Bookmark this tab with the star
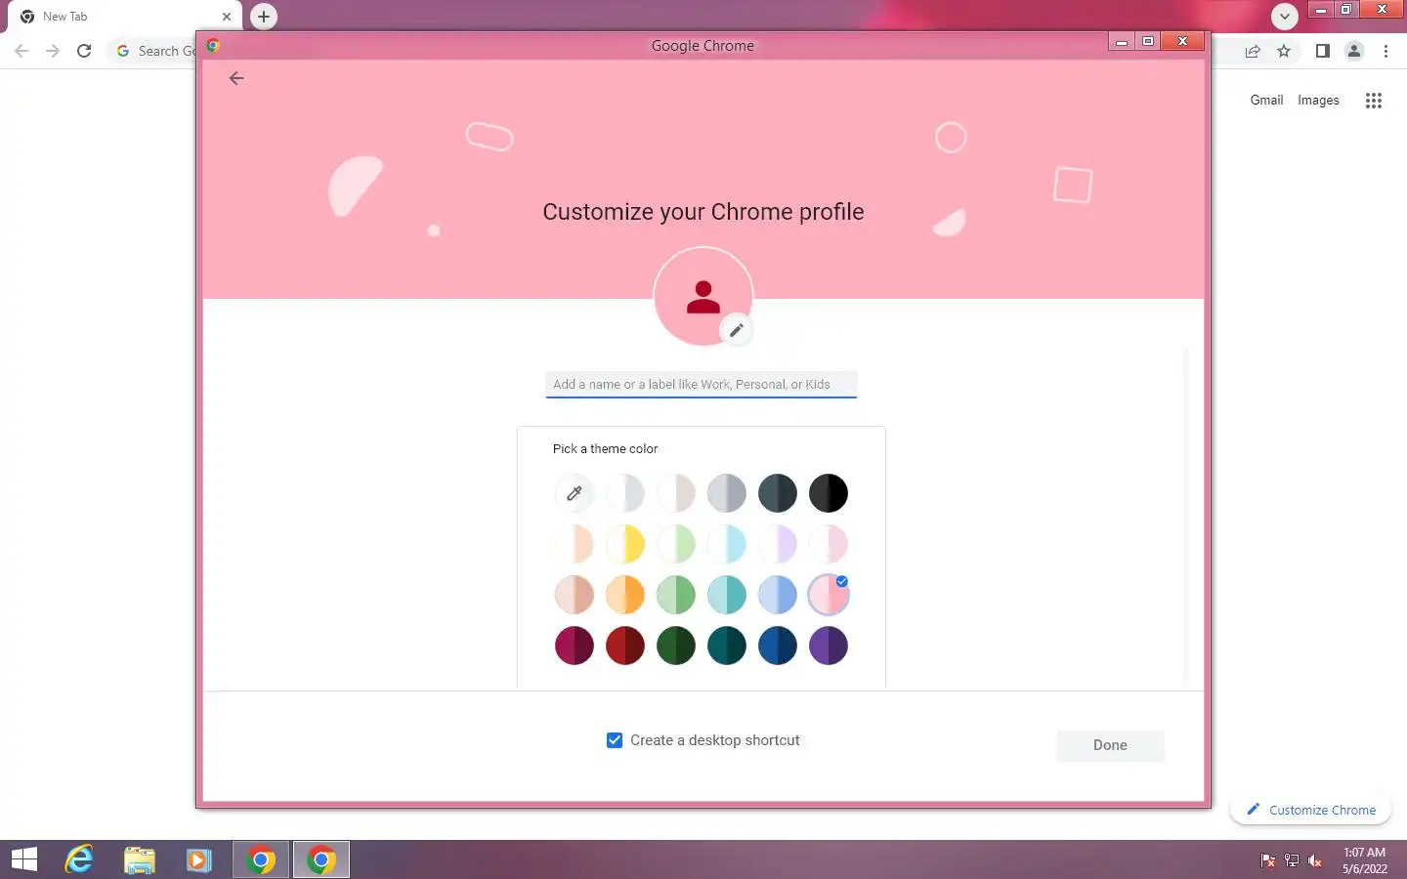 click(x=1284, y=52)
